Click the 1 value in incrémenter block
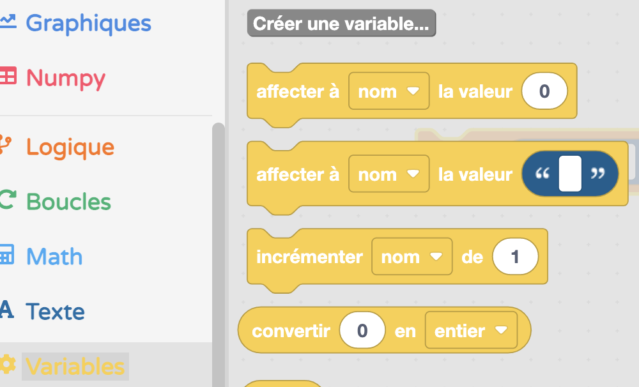This screenshot has width=639, height=387. coord(515,257)
